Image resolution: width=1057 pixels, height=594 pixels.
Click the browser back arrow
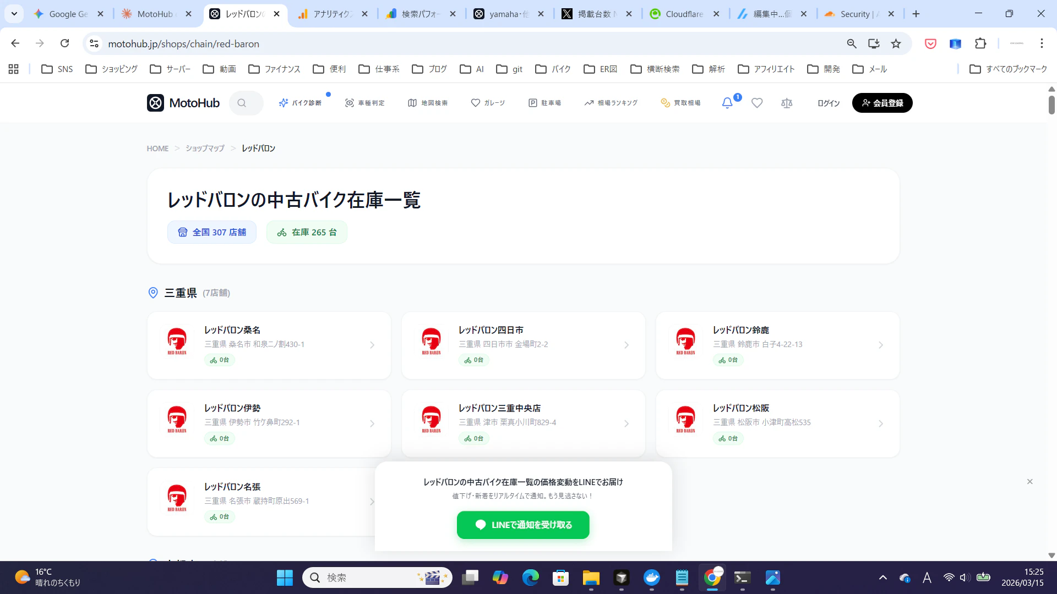tap(15, 43)
